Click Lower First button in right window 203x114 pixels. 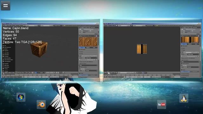click(194, 72)
